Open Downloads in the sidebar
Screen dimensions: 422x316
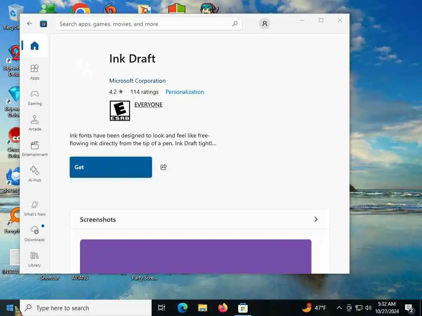(x=35, y=234)
